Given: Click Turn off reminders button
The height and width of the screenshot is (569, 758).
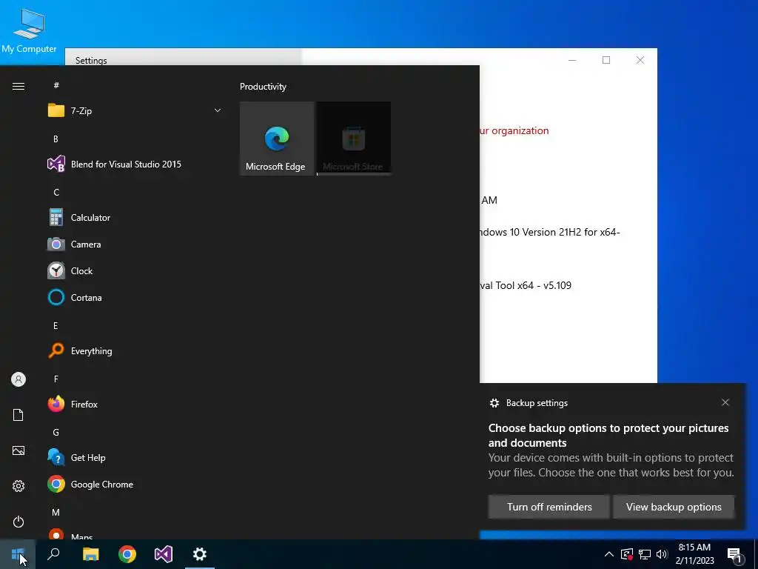Looking at the screenshot, I should click(x=549, y=507).
